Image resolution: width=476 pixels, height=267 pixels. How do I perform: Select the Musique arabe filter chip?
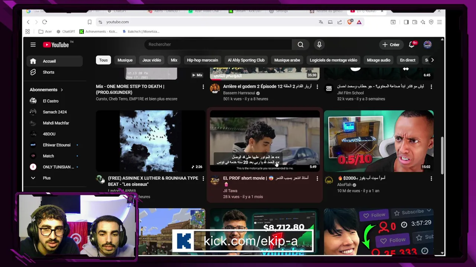pos(287,60)
